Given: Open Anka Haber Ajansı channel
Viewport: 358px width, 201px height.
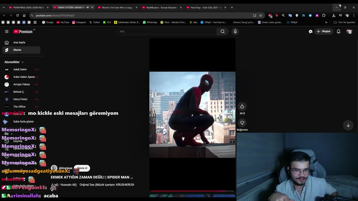Looking at the screenshot, I should (x=21, y=77).
